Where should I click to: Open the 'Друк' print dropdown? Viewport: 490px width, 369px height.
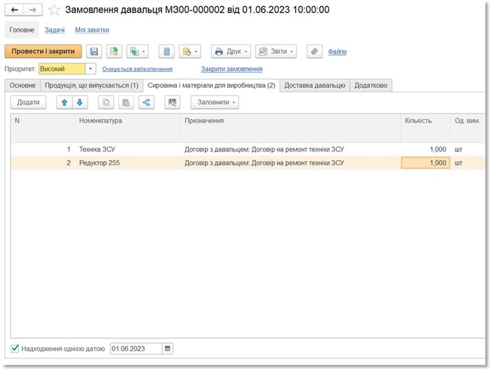click(x=230, y=52)
